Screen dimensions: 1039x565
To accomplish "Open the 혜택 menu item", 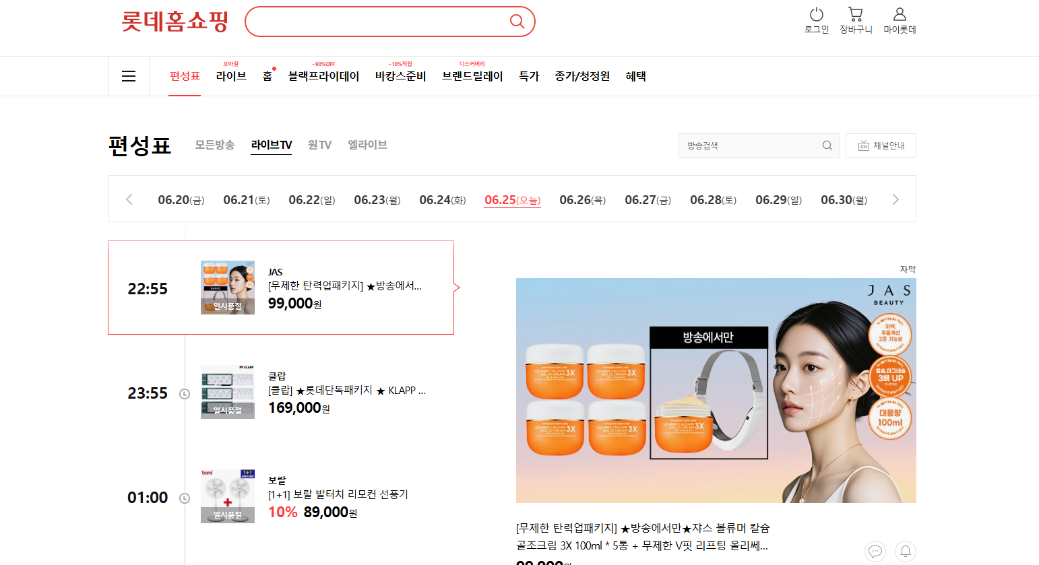I will coord(635,76).
